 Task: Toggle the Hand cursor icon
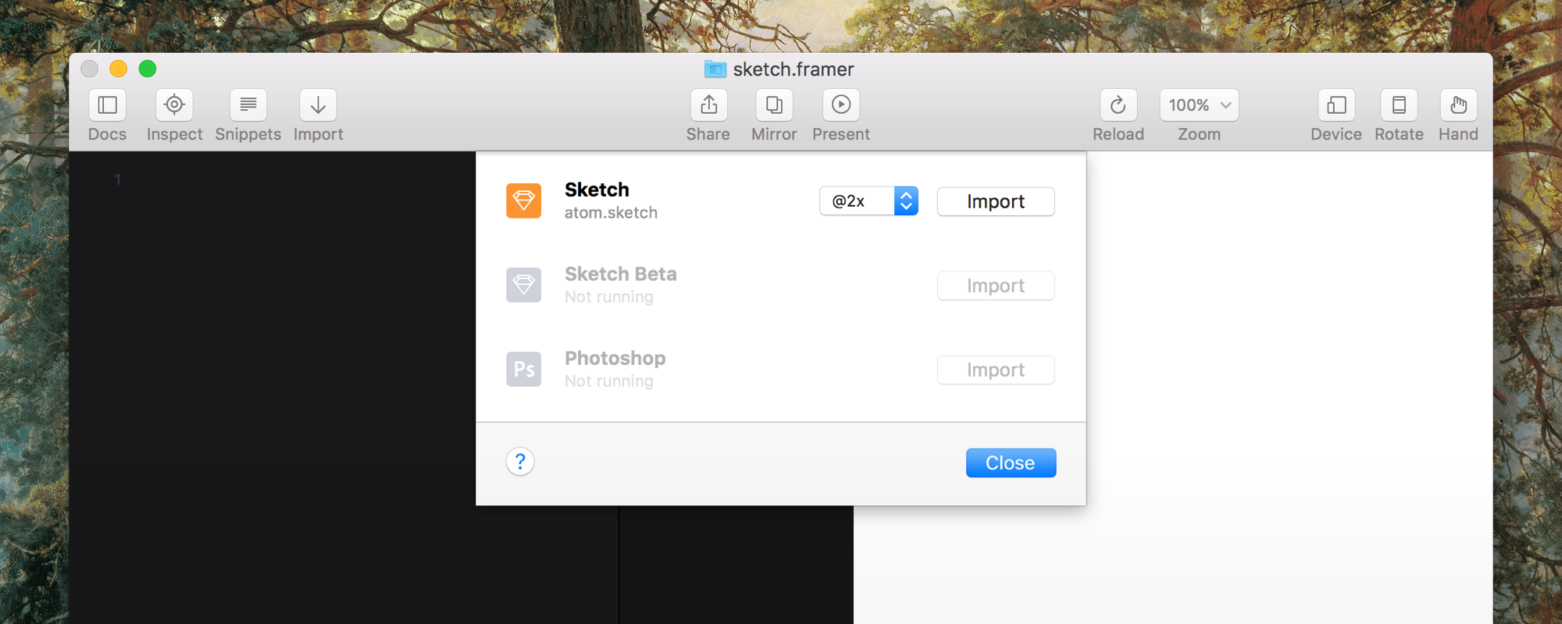tap(1458, 105)
